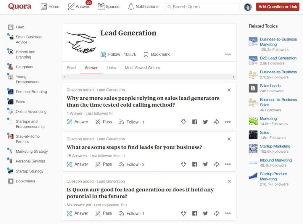The image size is (303, 224).
Task: Tweet the Quora lead generation question
Action: (x=205, y=213)
